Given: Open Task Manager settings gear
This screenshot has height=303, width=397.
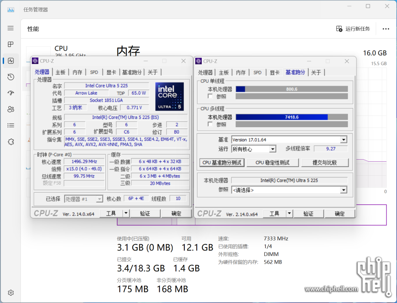Looking at the screenshot, I should (11, 292).
